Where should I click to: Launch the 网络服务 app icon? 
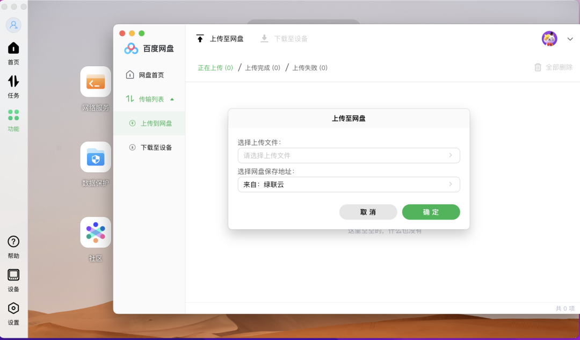click(96, 82)
